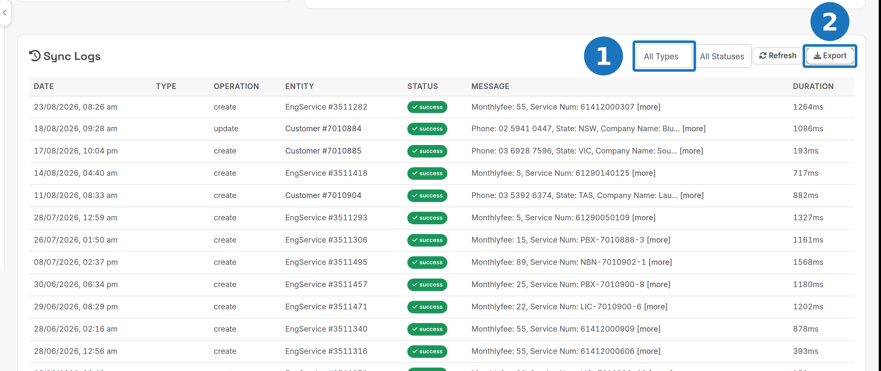Click duration value 1264ms
Viewport: 881px width, 371px height.
coord(808,107)
